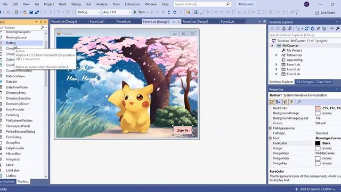Open the File menu

(x=5, y=4)
